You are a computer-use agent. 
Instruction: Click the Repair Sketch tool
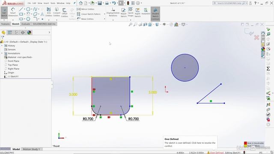[x=123, y=12]
